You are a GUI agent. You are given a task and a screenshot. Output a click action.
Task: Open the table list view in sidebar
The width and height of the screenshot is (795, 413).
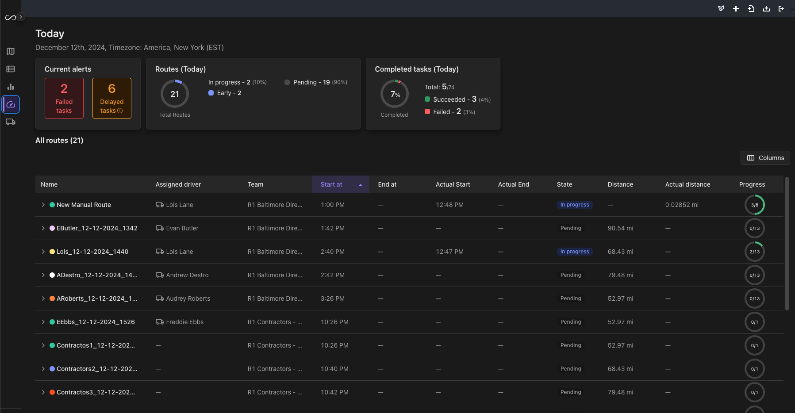[11, 69]
